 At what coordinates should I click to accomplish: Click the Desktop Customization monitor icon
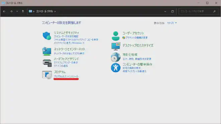tap(116, 46)
